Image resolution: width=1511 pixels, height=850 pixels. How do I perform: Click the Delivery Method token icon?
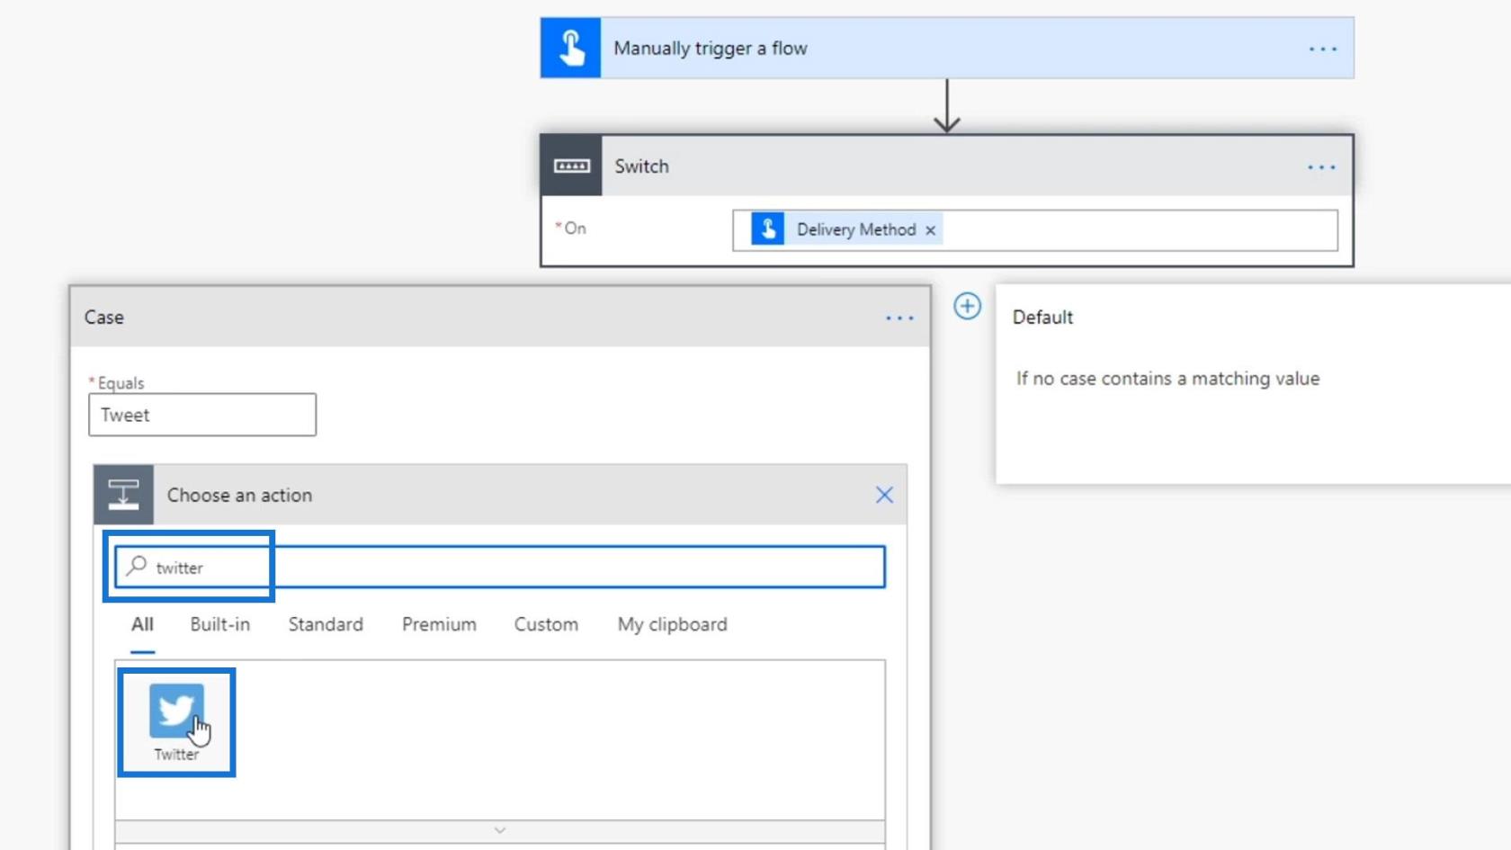[x=767, y=229]
